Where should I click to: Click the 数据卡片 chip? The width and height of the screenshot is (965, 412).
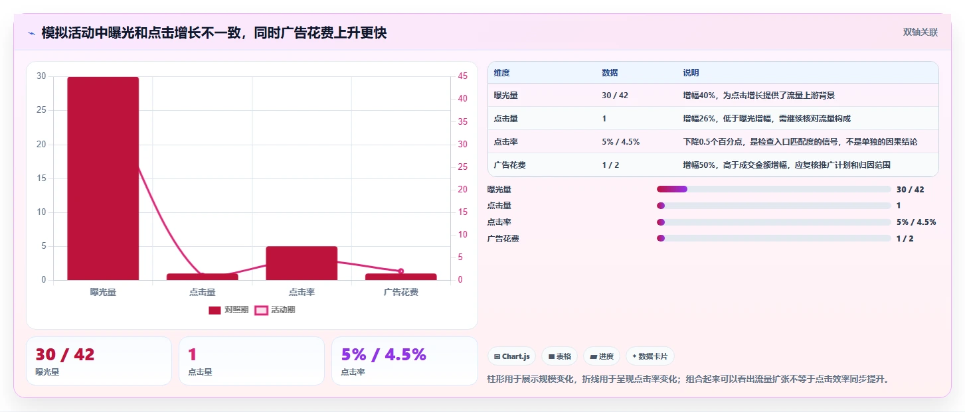(x=650, y=356)
